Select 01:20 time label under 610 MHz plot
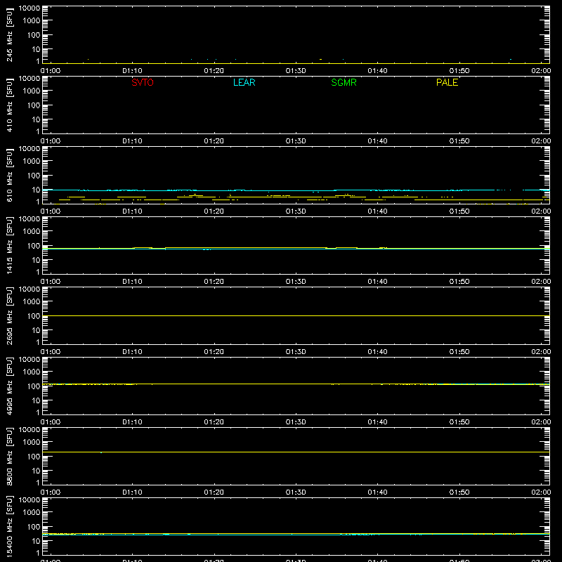Viewport: 562px width, 562px height. (x=214, y=211)
